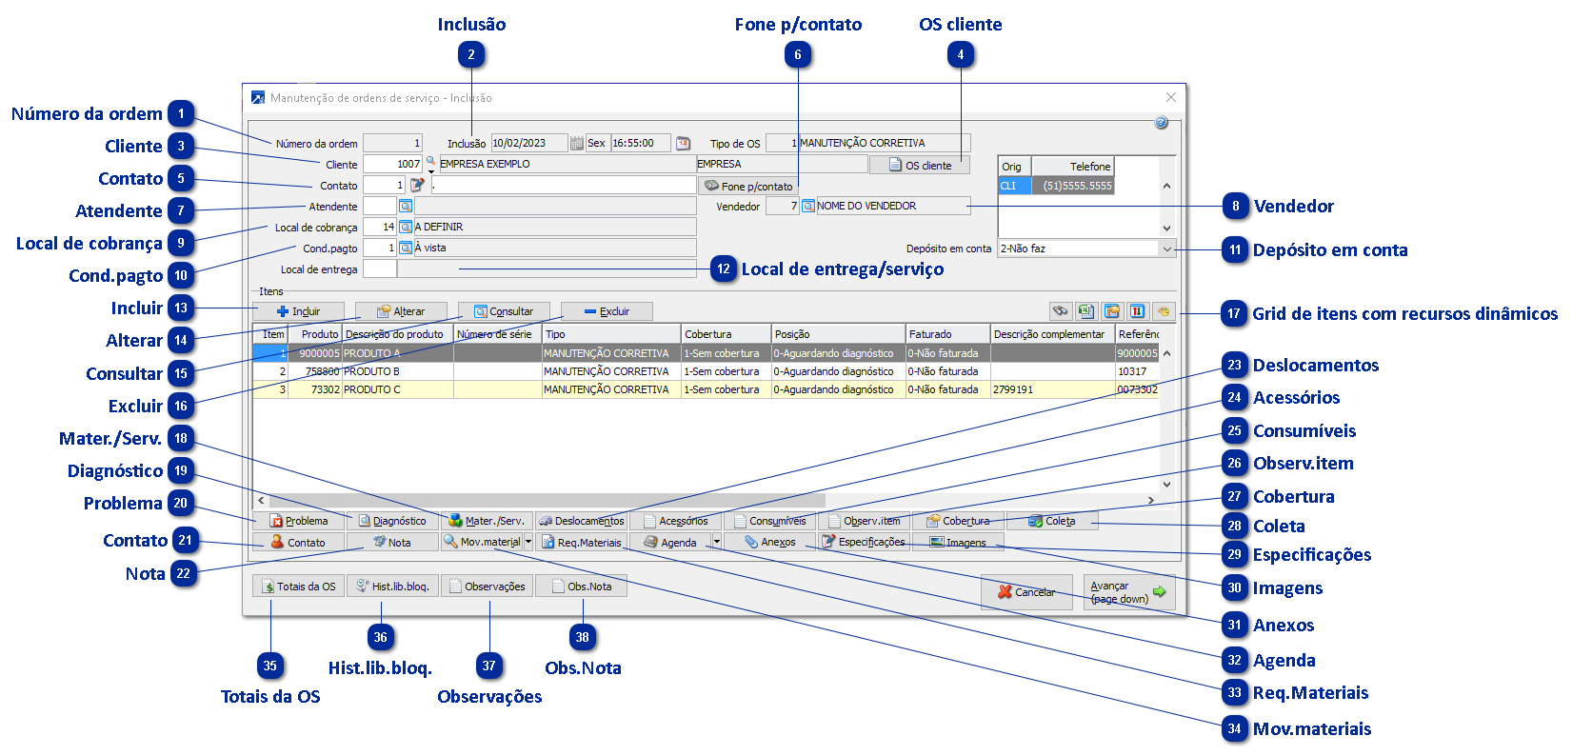Viewport: 1573px width, 756px height.
Task: Click the Excel export icon above the grid
Action: (1086, 311)
